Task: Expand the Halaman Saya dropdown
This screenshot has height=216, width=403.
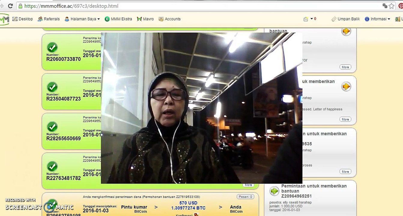Action: 82,19
